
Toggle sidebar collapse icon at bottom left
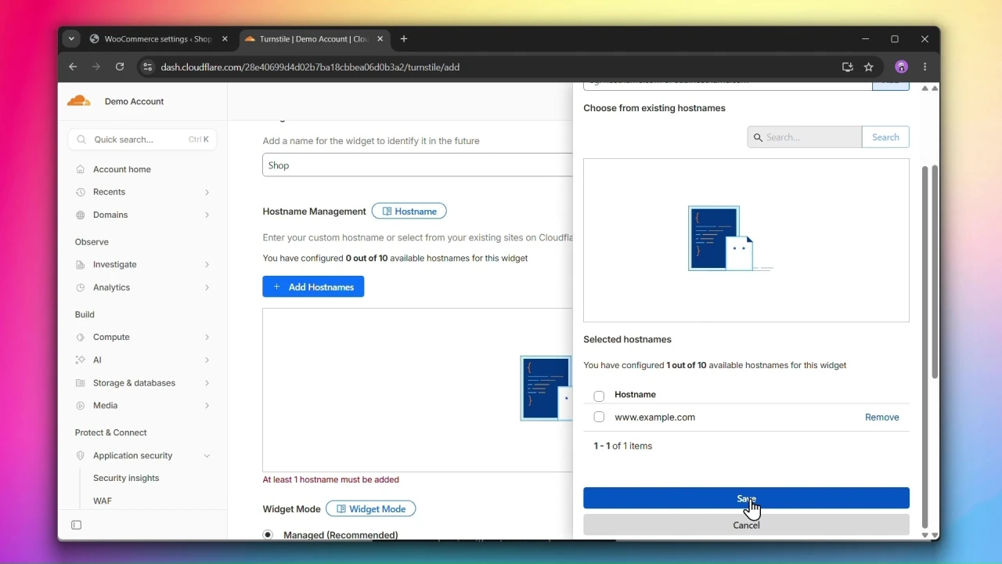77,525
